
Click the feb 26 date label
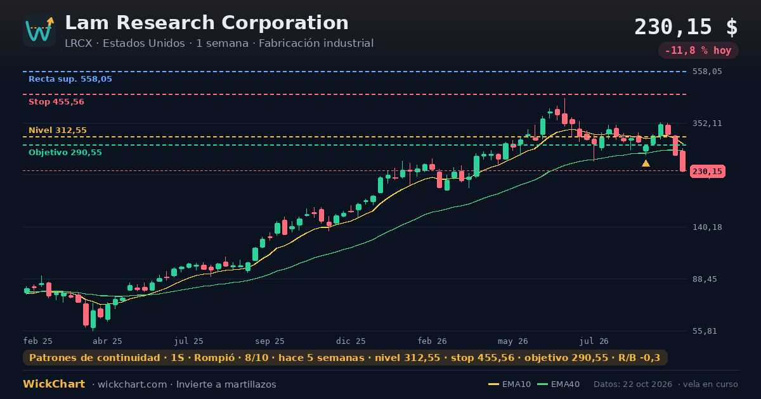[433, 341]
